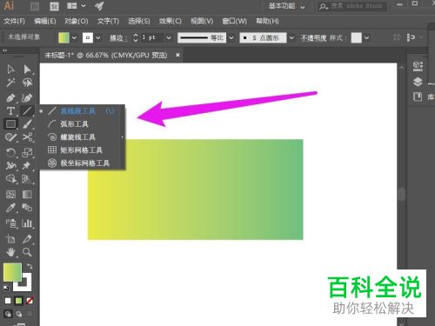Select the Perspective Grid tool
435x326 pixels.
click(x=27, y=179)
